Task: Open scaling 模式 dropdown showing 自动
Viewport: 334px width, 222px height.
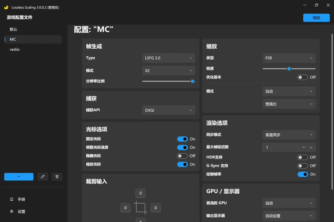Action: point(289,91)
